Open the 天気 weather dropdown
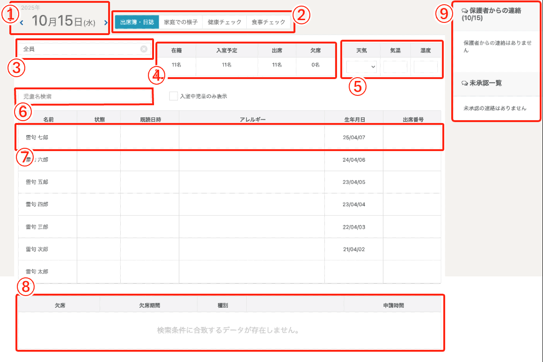Screen dimensions: 543x362 click(x=361, y=67)
